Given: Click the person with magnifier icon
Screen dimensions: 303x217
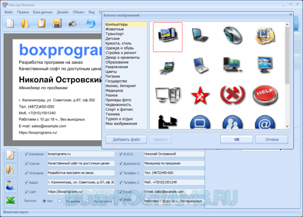Looking at the screenshot, I should pos(11,185).
